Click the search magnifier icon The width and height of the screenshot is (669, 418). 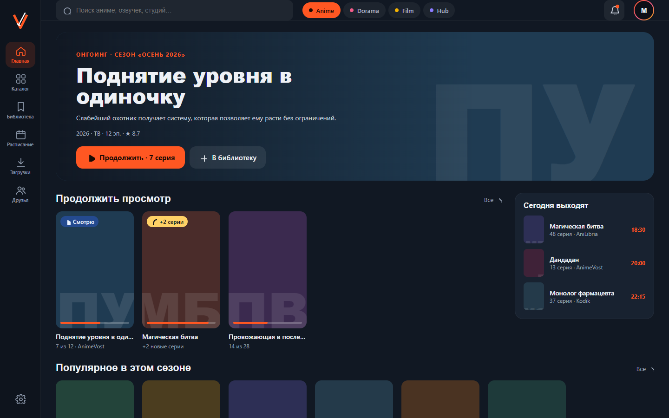tap(67, 11)
